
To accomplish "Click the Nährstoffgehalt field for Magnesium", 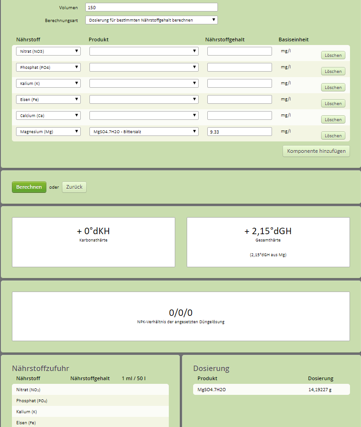I will tap(239, 132).
